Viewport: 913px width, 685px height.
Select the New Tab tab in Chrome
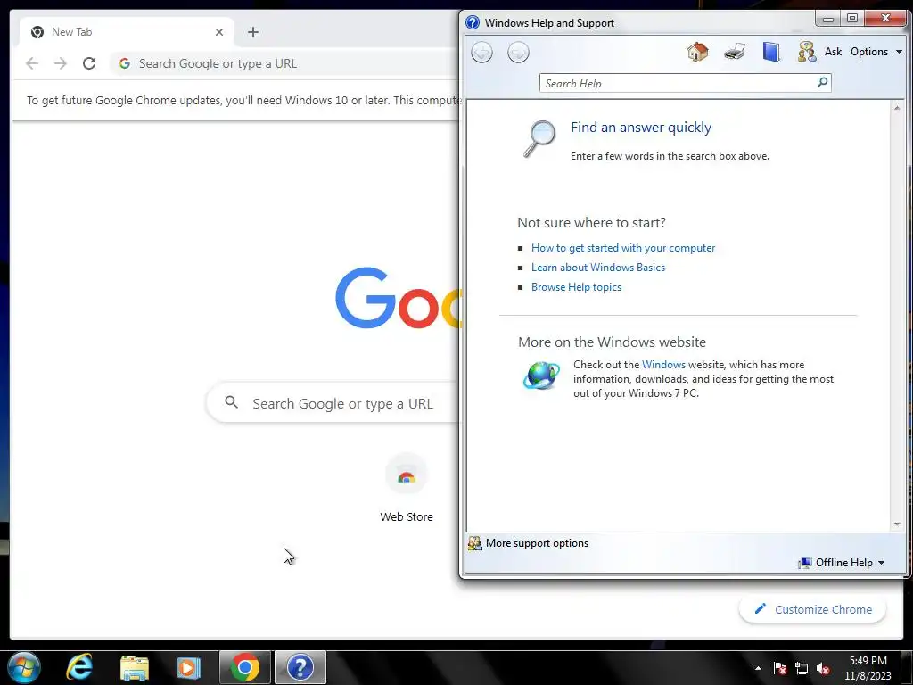[127, 32]
